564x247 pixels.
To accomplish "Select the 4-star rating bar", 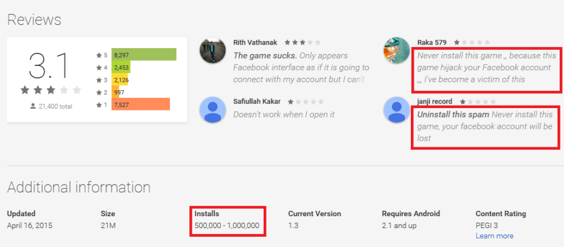I will [x=121, y=67].
